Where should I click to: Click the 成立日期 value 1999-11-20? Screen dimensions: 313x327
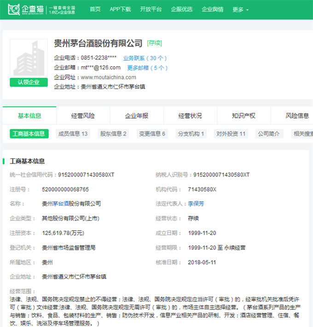(202, 233)
